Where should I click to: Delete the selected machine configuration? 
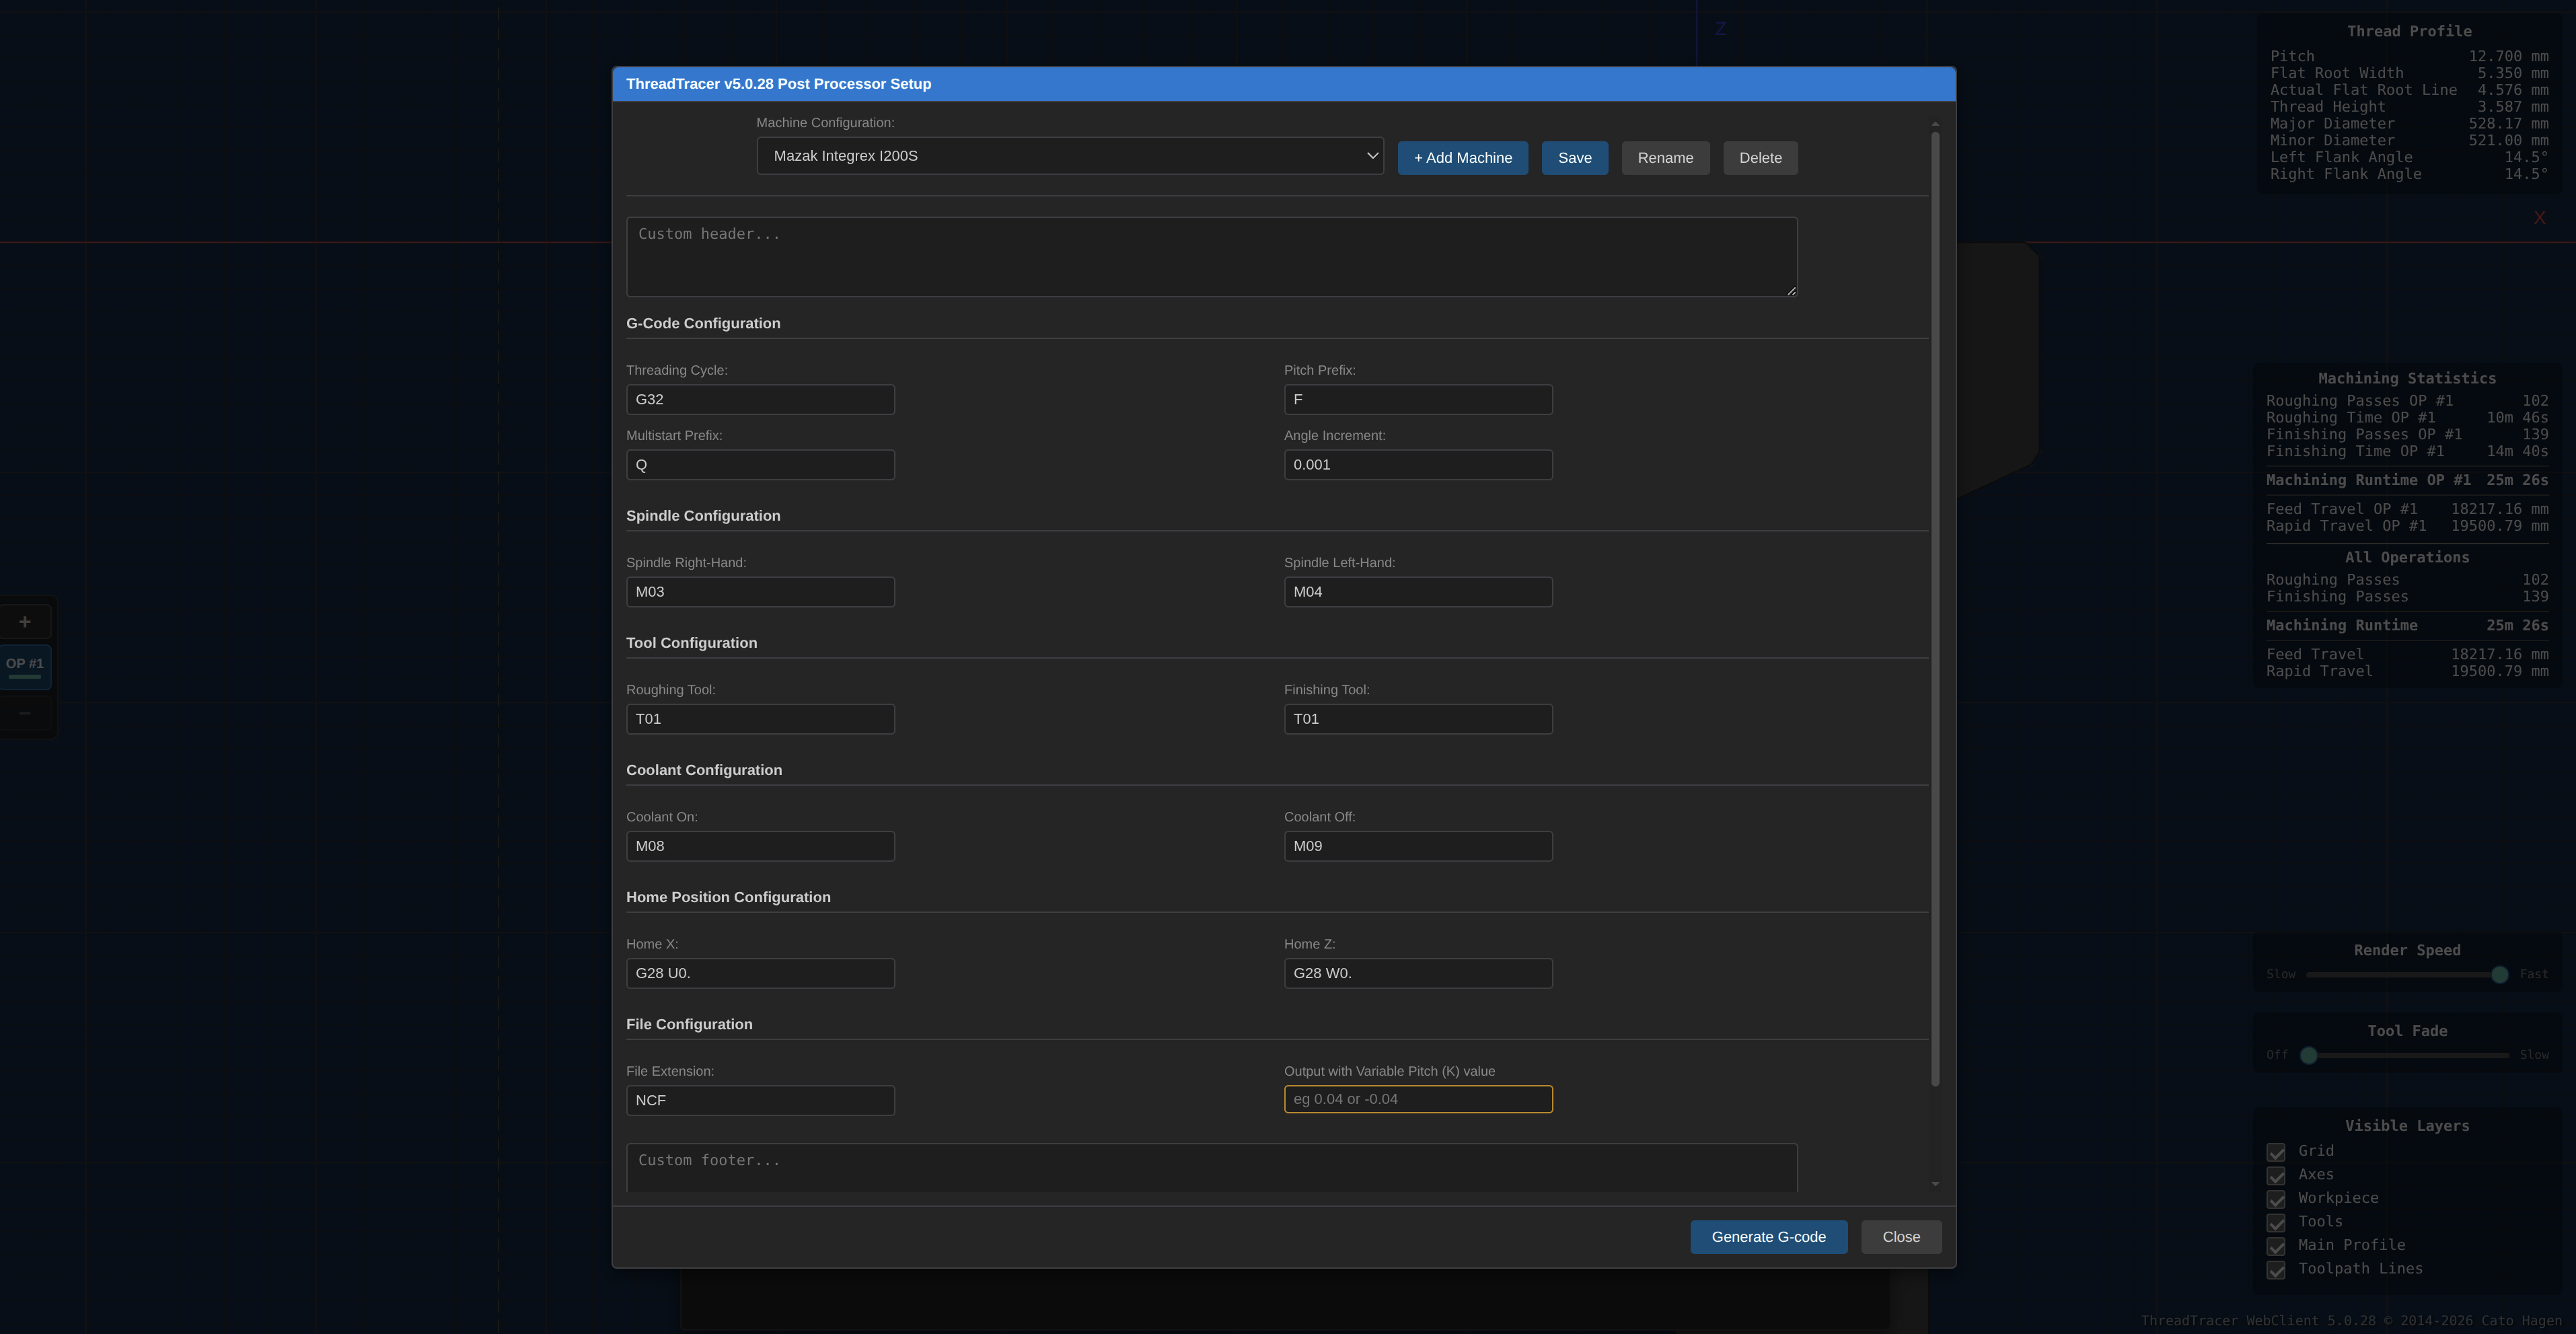coord(1760,157)
